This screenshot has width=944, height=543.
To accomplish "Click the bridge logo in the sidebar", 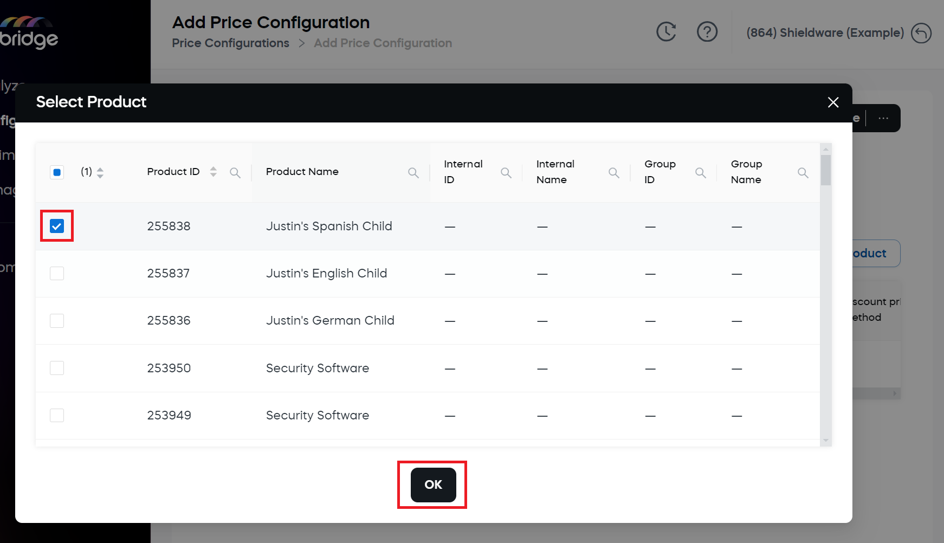I will [28, 34].
